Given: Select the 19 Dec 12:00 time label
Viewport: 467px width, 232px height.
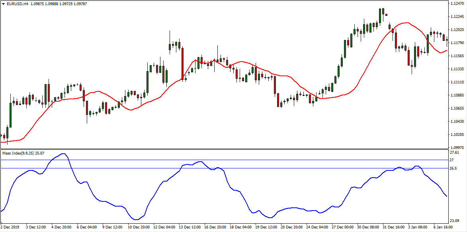Looking at the screenshot, I should (x=265, y=227).
